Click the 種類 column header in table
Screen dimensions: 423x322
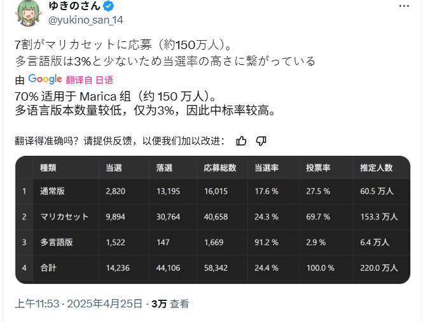pyautogui.click(x=48, y=168)
